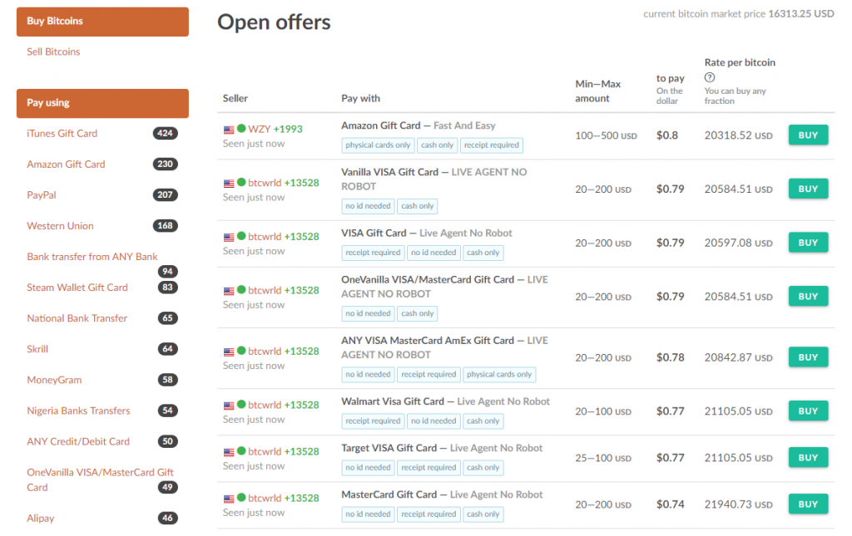Buy the Walmart Visa Gift Card offer
852x536 pixels.
[x=808, y=411]
